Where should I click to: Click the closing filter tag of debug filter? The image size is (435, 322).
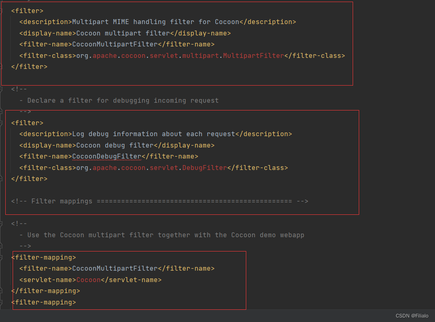tap(29, 179)
